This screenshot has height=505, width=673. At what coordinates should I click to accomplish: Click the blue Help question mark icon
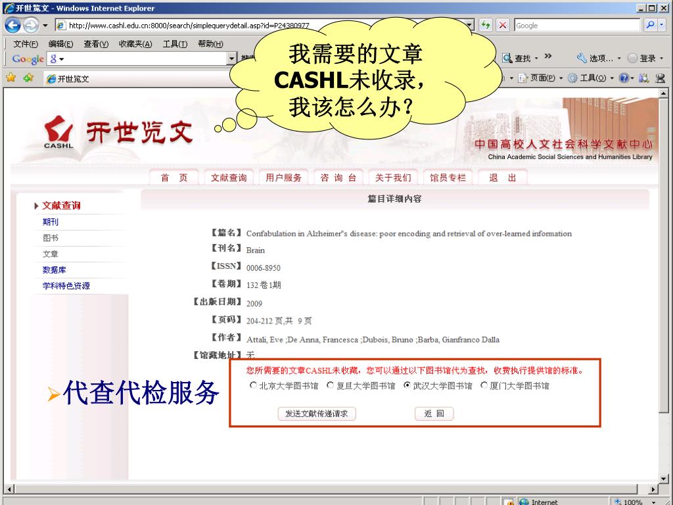(x=624, y=78)
